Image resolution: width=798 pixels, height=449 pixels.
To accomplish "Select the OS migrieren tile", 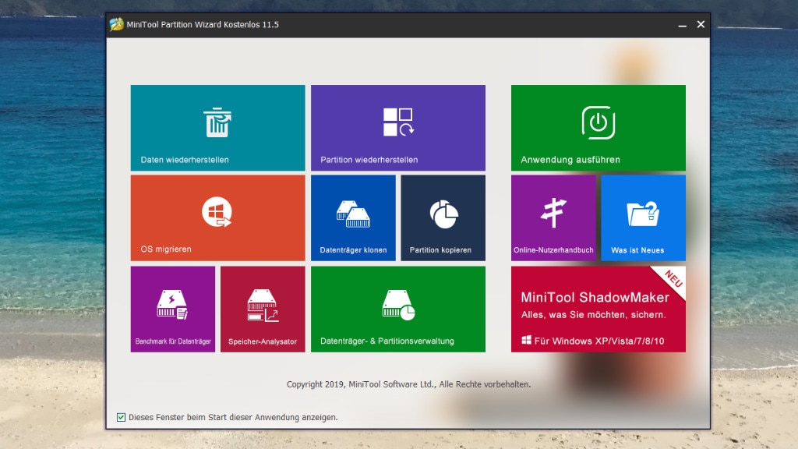I will 218,218.
